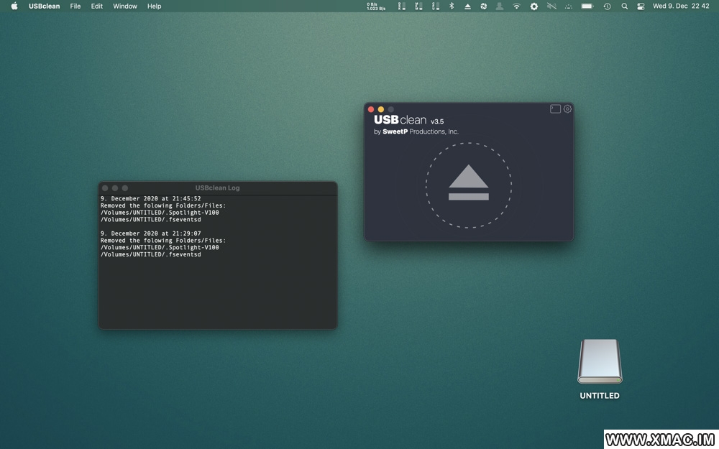Click the white gear icon in the menu bar

point(533,6)
